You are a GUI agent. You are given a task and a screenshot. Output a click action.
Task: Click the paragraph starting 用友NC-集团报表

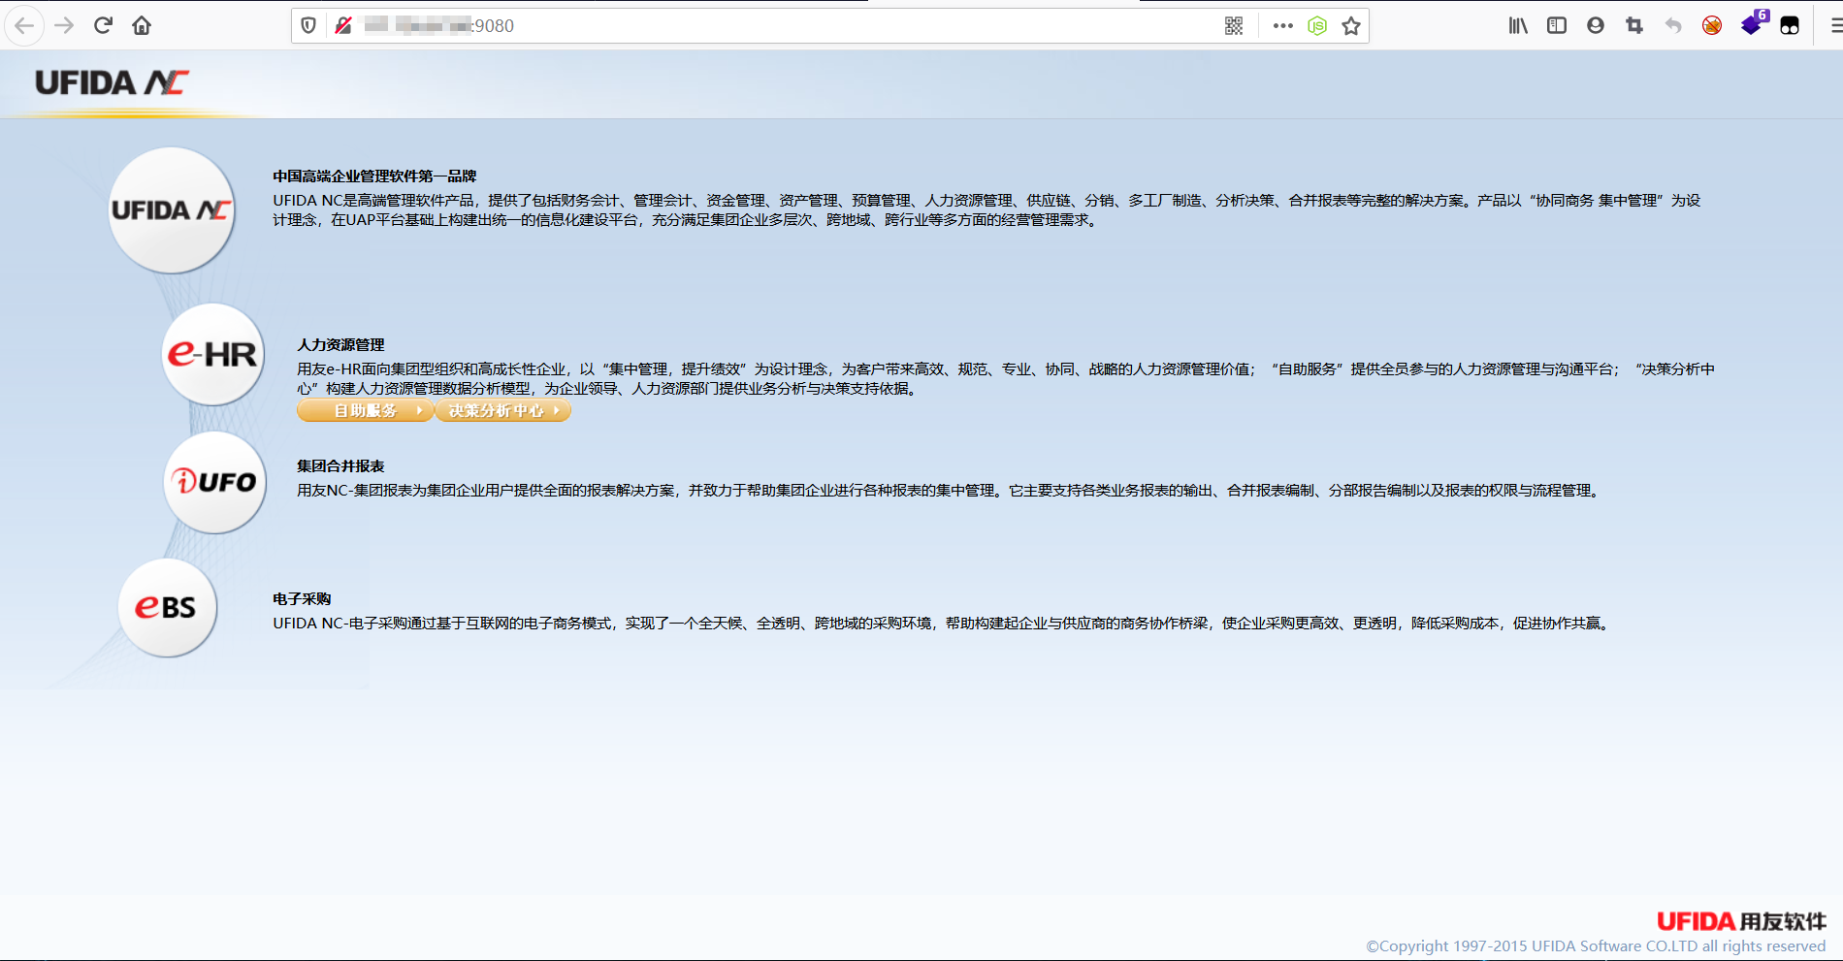948,491
